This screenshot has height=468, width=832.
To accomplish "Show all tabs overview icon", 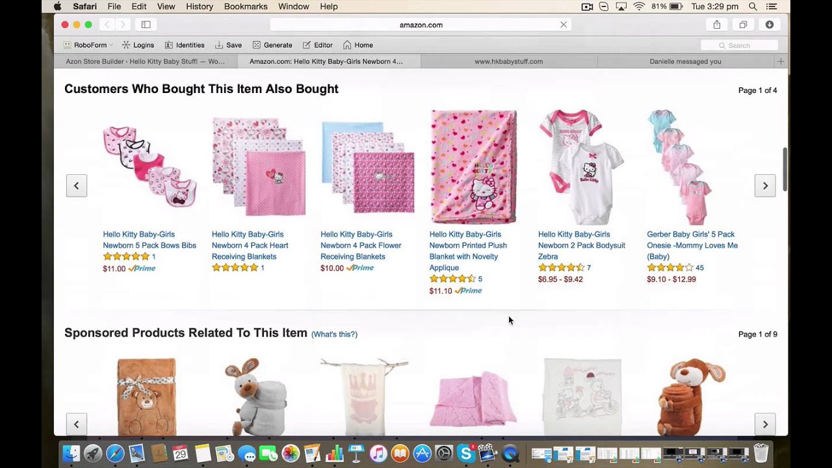I will pyautogui.click(x=743, y=25).
